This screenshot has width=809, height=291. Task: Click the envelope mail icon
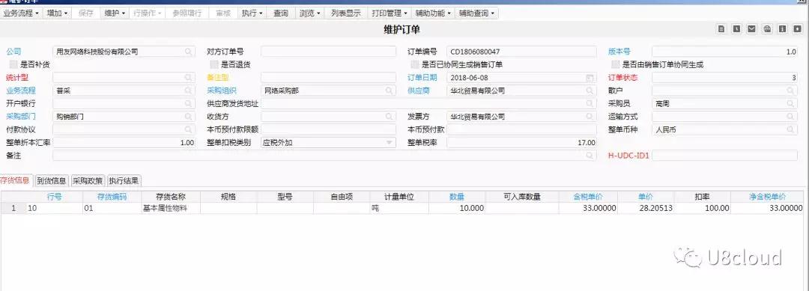click(752, 29)
